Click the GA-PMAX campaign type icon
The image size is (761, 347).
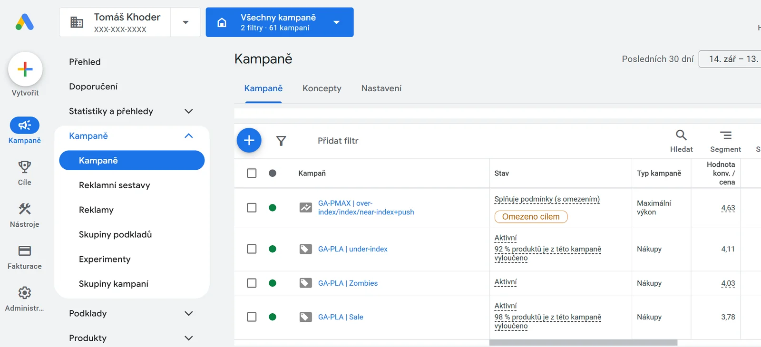306,208
